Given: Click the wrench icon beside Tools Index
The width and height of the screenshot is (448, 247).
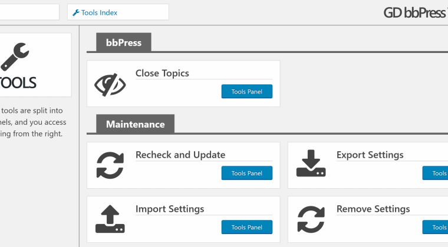Looking at the screenshot, I should (75, 12).
